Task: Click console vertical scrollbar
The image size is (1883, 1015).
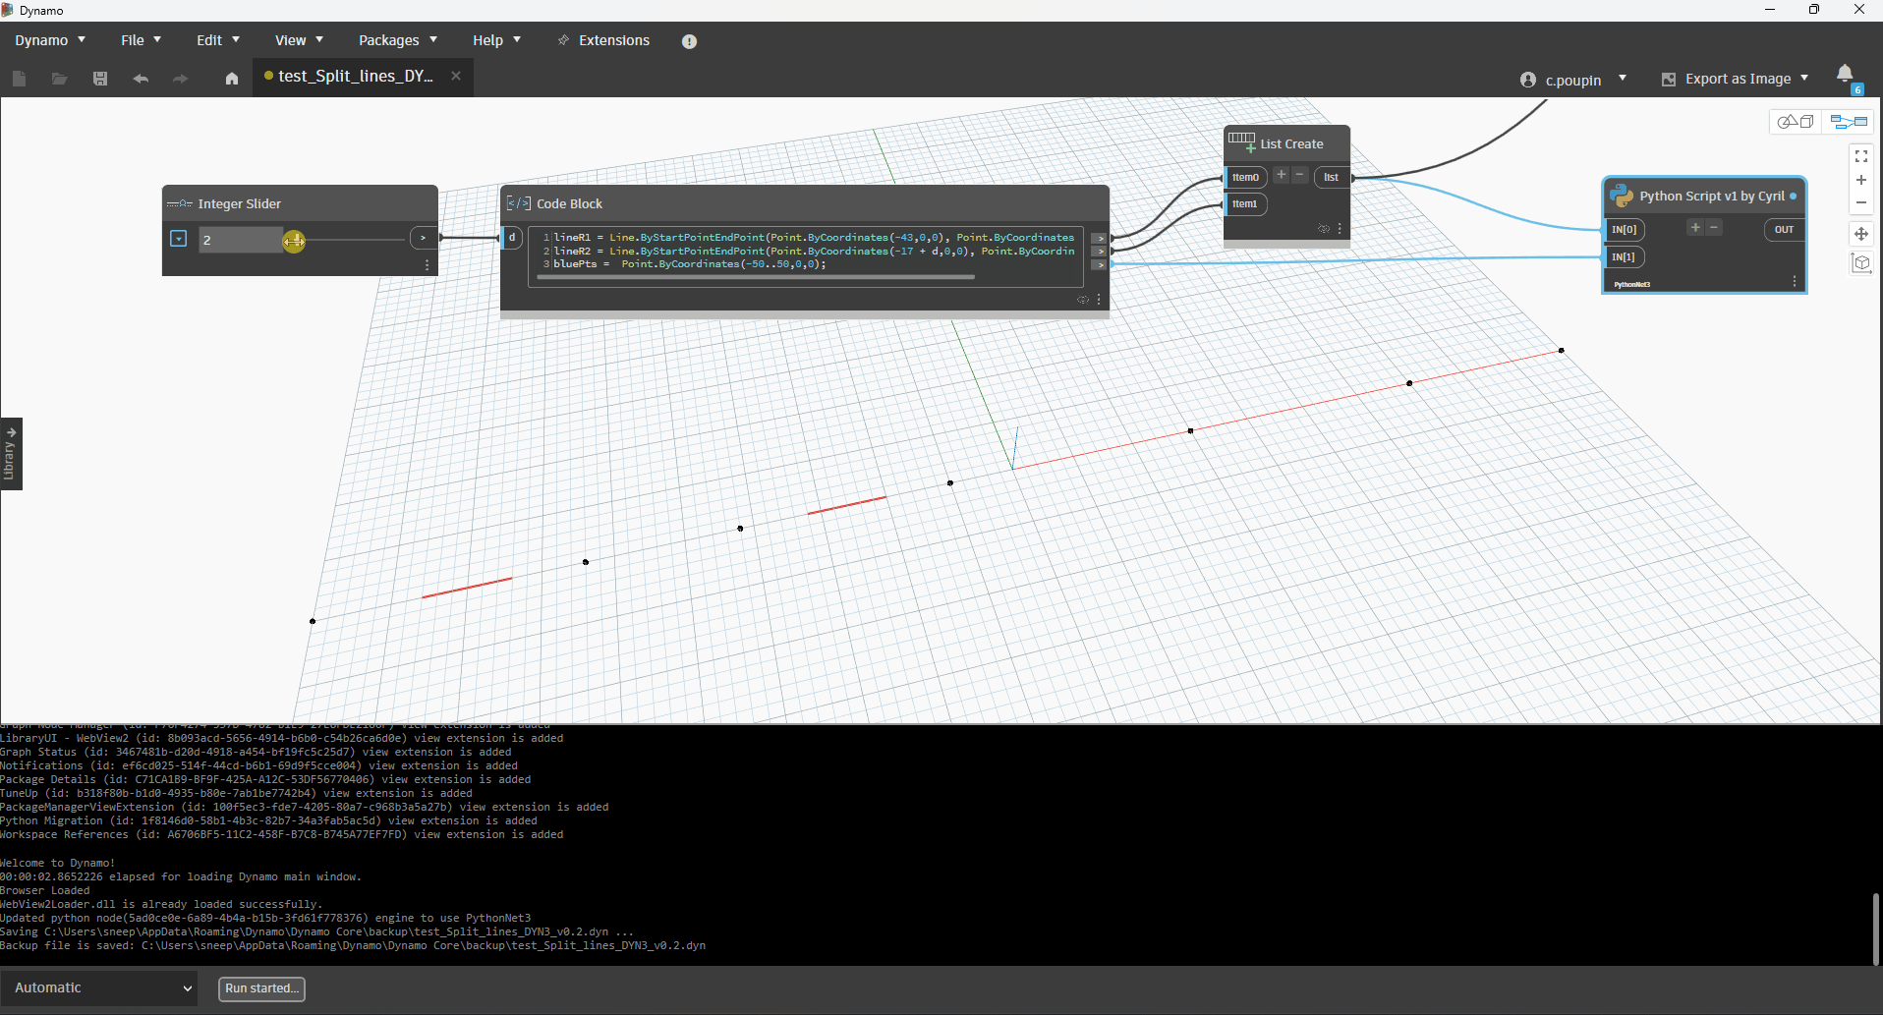Action: pyautogui.click(x=1876, y=929)
